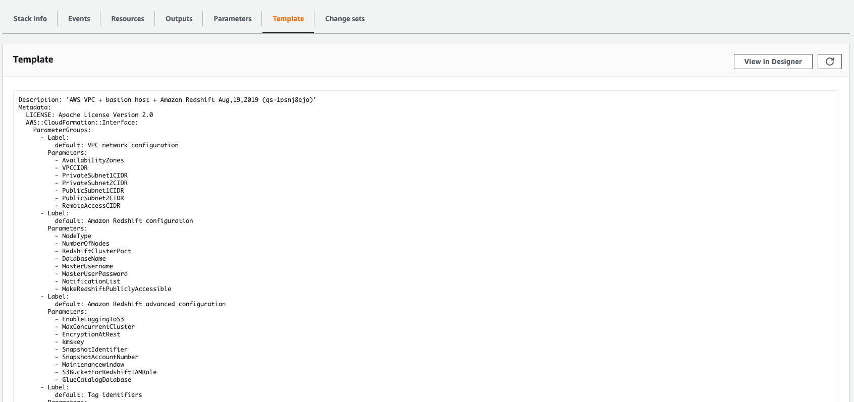
Task: Click the Maintenancewindow entry
Action: [x=93, y=365]
